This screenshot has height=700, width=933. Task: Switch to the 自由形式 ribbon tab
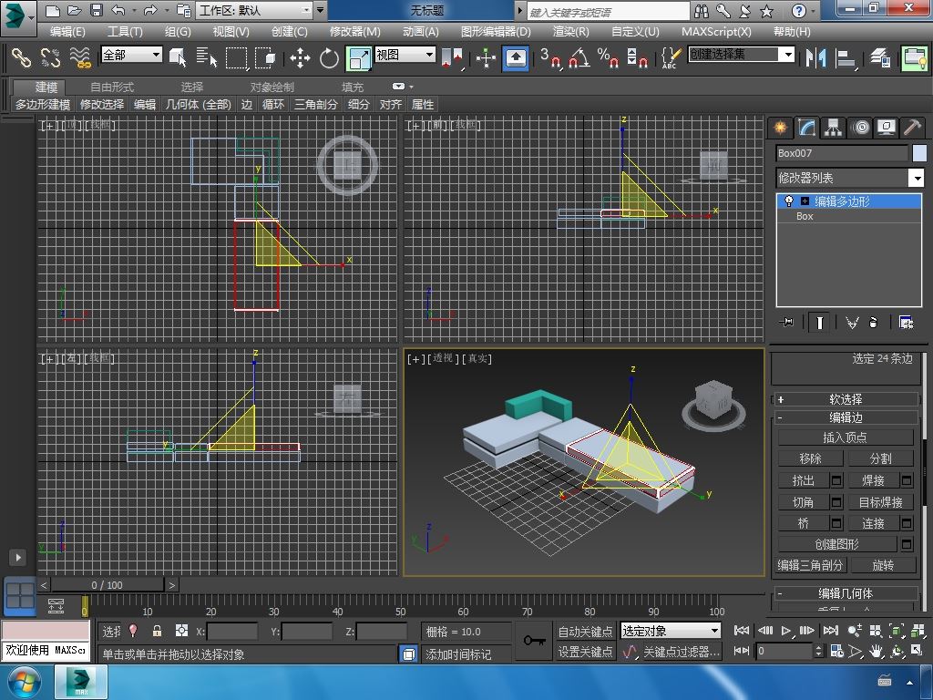[x=111, y=87]
